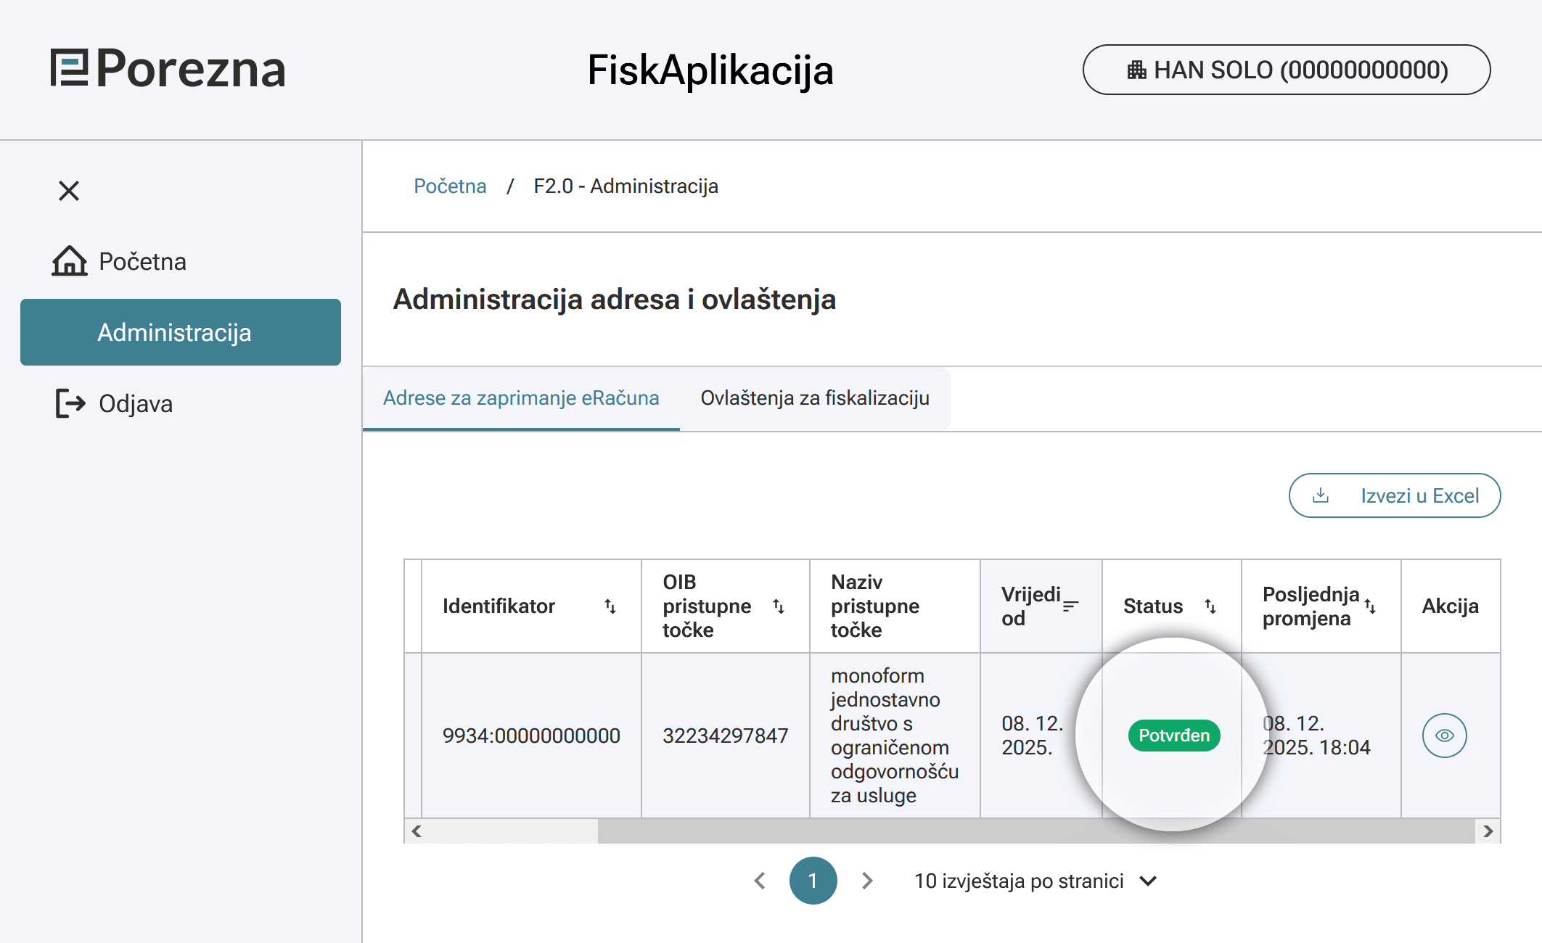The width and height of the screenshot is (1542, 943).
Task: Sort by Posljednja promjena arrows
Action: pos(1370,606)
